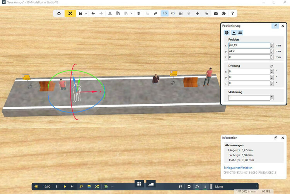
Task: Click the align to track icon
Action: click(240, 33)
